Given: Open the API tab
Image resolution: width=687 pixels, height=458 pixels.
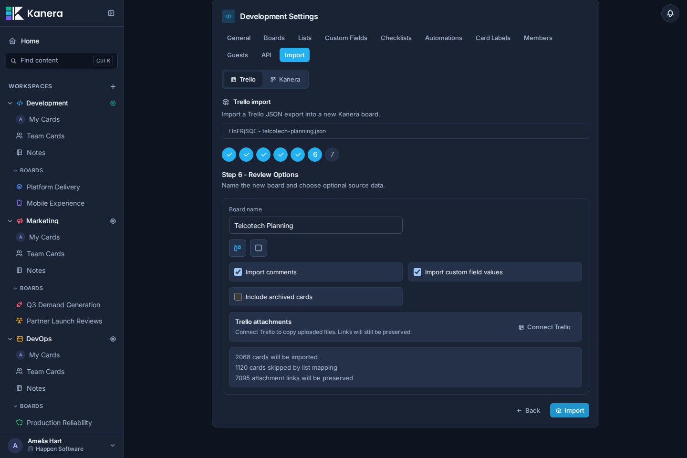Looking at the screenshot, I should [x=266, y=55].
